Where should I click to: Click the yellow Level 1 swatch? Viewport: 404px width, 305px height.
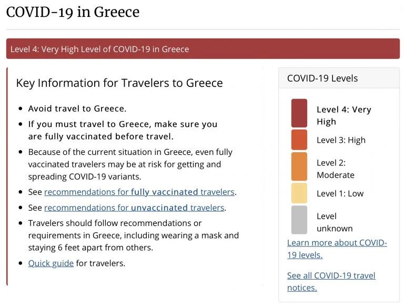click(299, 193)
